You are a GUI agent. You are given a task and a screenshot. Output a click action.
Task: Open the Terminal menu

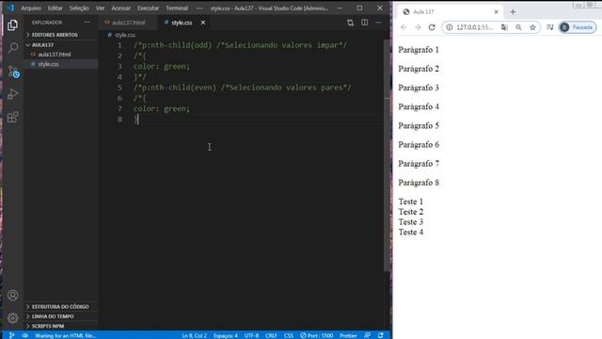pyautogui.click(x=177, y=8)
